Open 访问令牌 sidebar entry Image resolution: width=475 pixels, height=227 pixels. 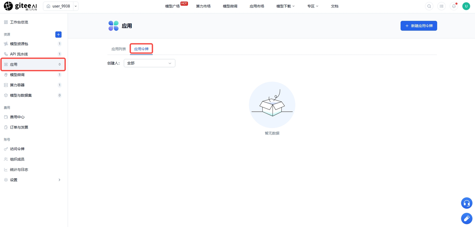tap(34, 149)
